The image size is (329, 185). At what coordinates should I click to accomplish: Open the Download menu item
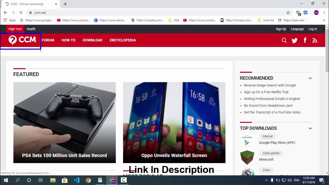tap(93, 40)
